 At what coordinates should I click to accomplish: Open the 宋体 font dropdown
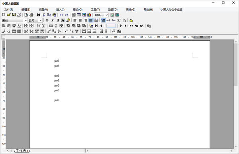(x=14, y=20)
